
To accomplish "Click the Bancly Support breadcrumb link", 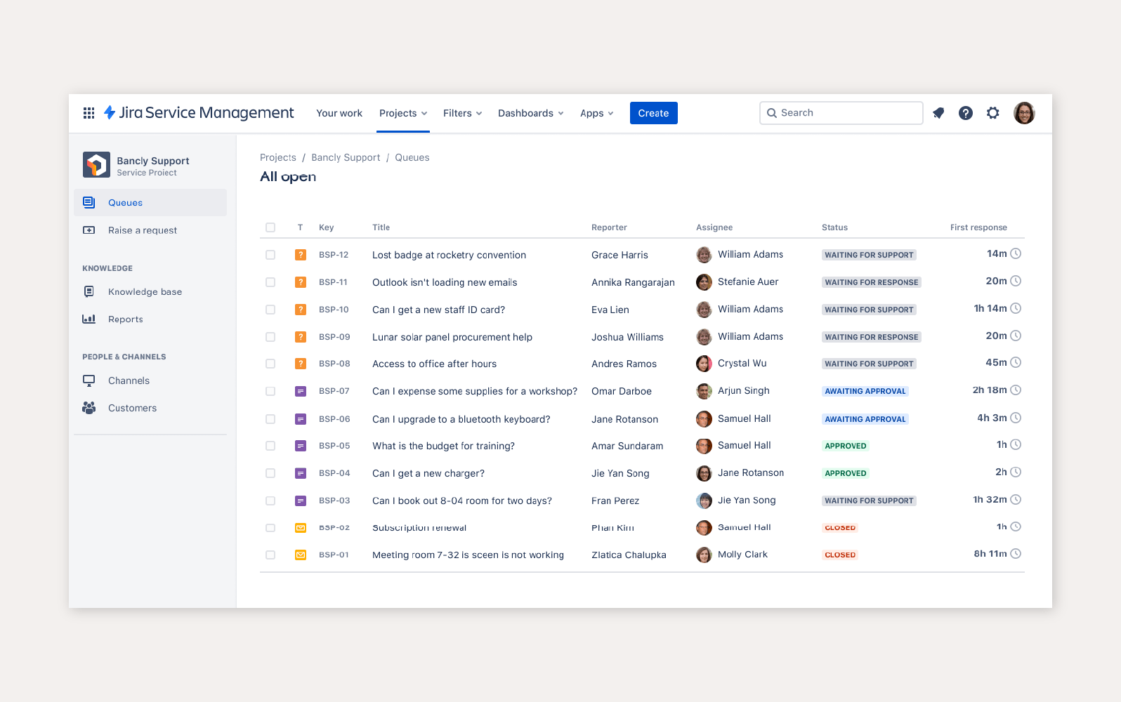I will 346,157.
